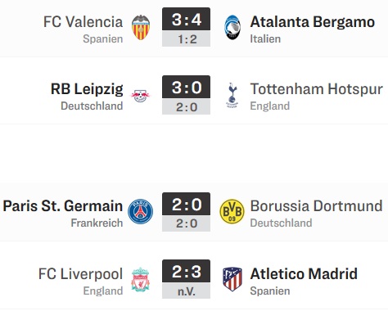Select the Borussia Dortmund team name
The image size is (388, 311).
[x=316, y=206]
